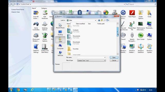Select the Zafar user folder shortcut

tap(60, 40)
